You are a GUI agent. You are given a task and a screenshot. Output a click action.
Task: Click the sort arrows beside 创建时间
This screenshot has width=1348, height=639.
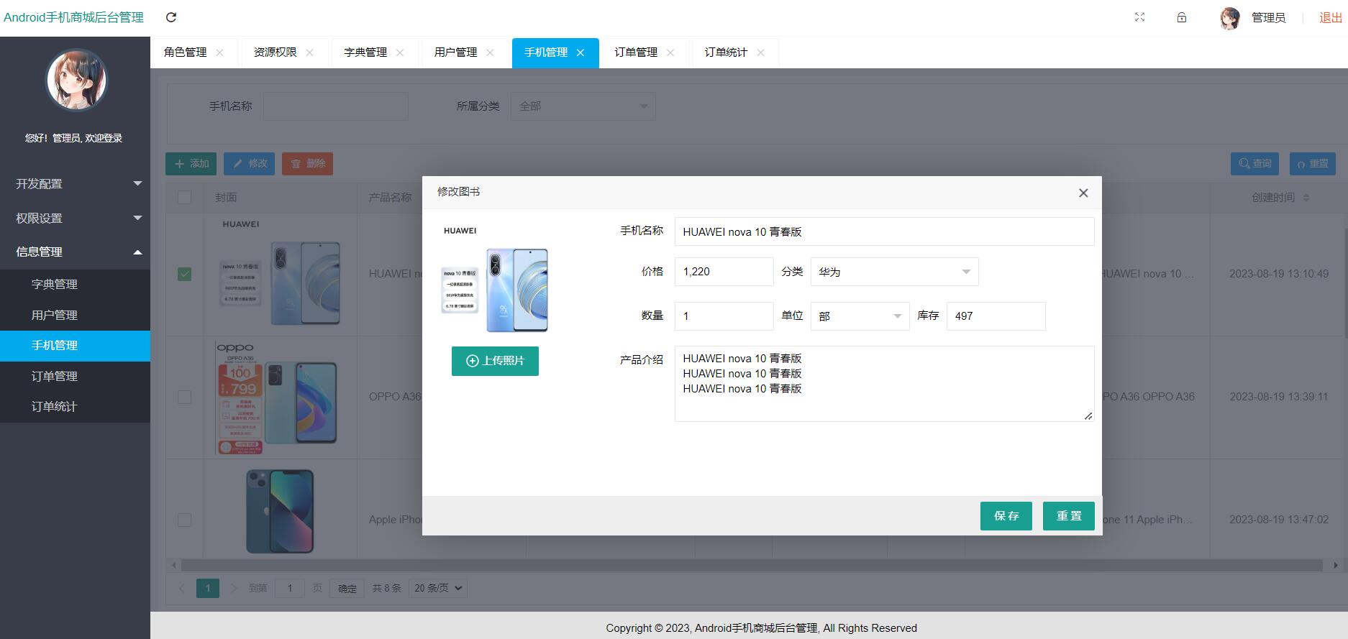[1306, 198]
